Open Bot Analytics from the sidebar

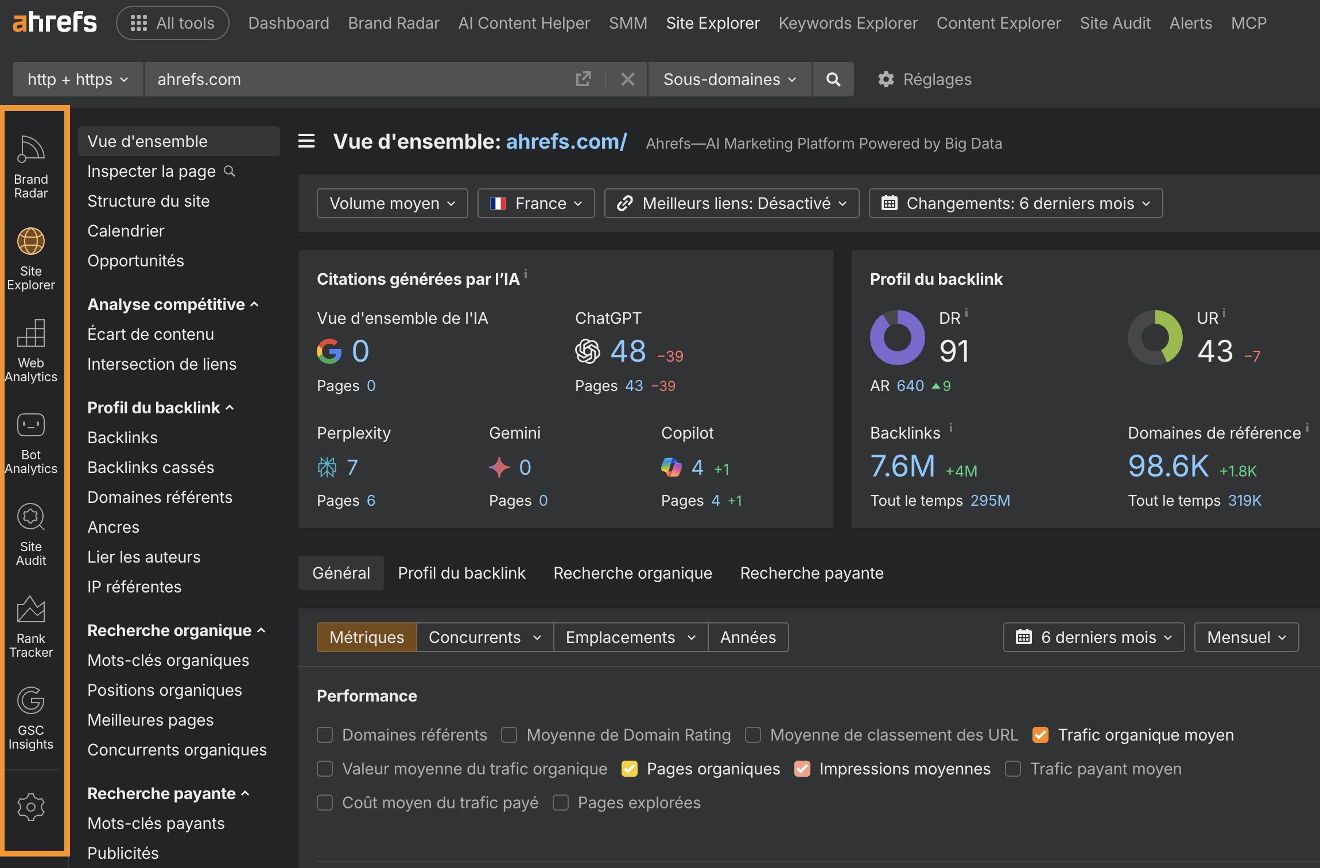[x=31, y=442]
